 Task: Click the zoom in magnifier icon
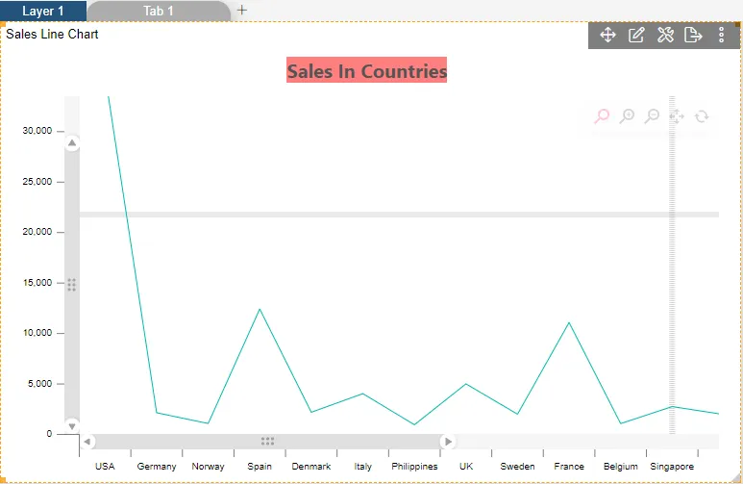628,116
